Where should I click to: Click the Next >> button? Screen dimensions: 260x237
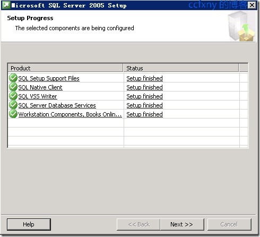[x=182, y=224]
